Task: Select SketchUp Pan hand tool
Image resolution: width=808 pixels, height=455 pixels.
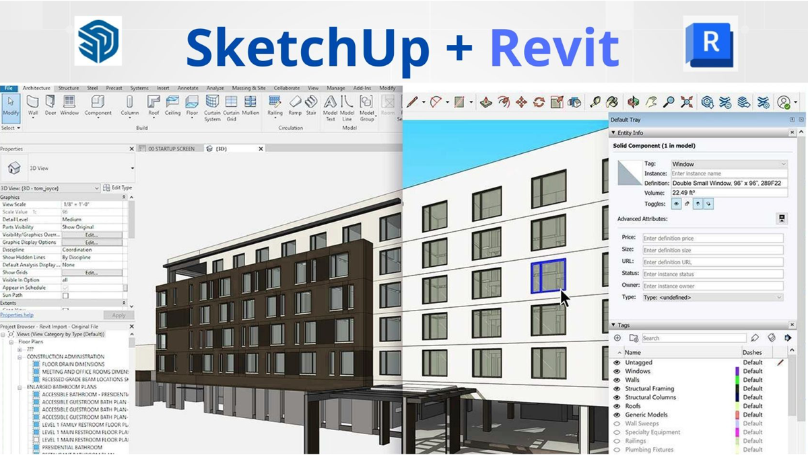Action: [x=651, y=102]
